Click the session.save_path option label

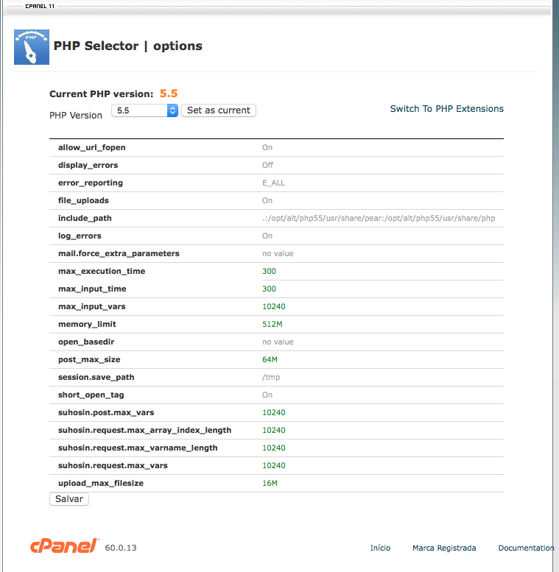pos(96,377)
